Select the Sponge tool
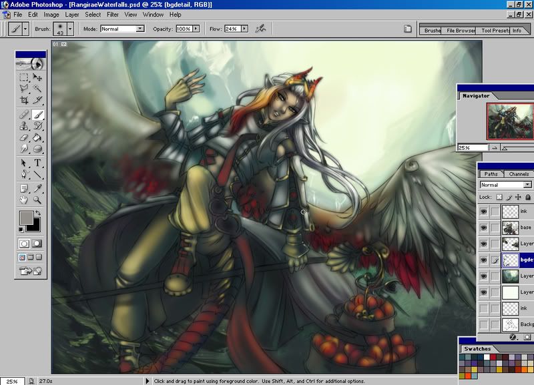Viewport: 534px width, 385px height. (37, 148)
